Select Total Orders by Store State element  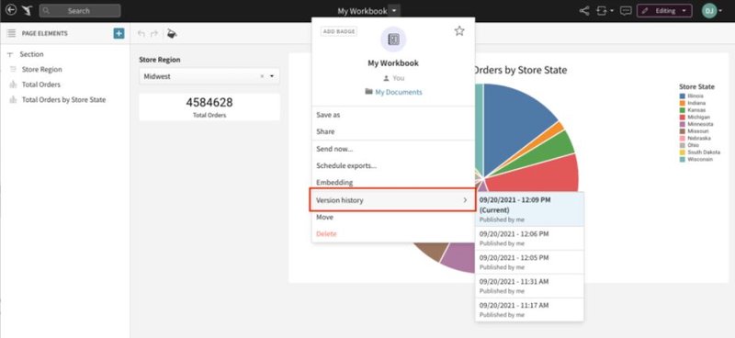(x=63, y=100)
